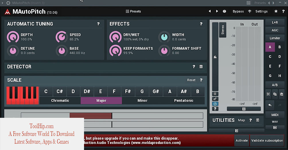Open the host Presets dropdown in the title bar
This screenshot has width=288, height=150.
tap(260, 3)
